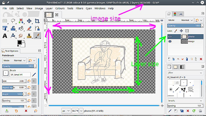
Task: Select the Paths tool
Action: click(x=37, y=28)
